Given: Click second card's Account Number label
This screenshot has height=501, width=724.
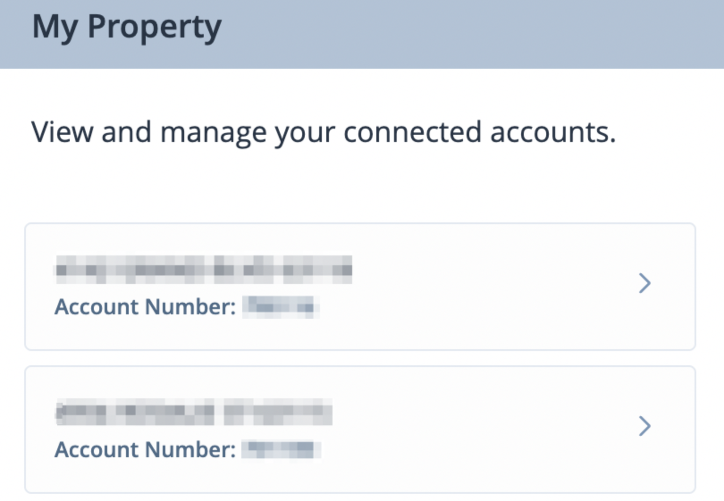Looking at the screenshot, I should click(145, 450).
